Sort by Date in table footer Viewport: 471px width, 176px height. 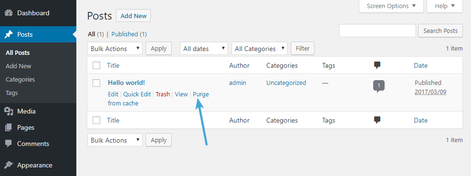click(x=420, y=121)
